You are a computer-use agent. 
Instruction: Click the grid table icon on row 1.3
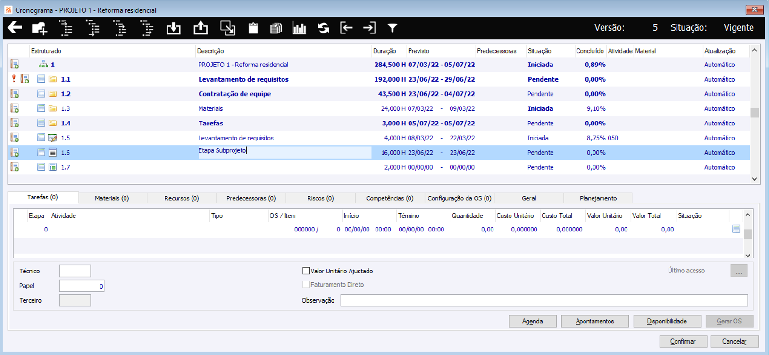click(x=41, y=108)
